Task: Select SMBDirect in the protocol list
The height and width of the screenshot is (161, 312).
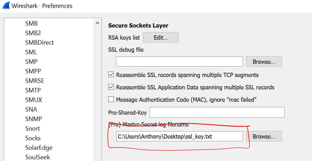Action: tap(39, 42)
